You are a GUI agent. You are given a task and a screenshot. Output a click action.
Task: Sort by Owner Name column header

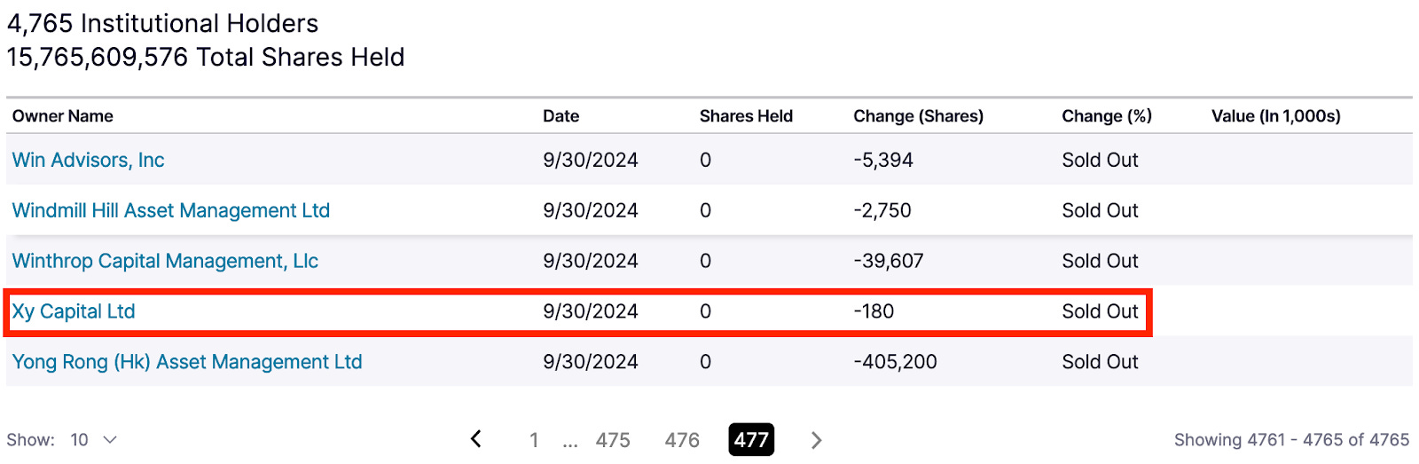coord(63,116)
